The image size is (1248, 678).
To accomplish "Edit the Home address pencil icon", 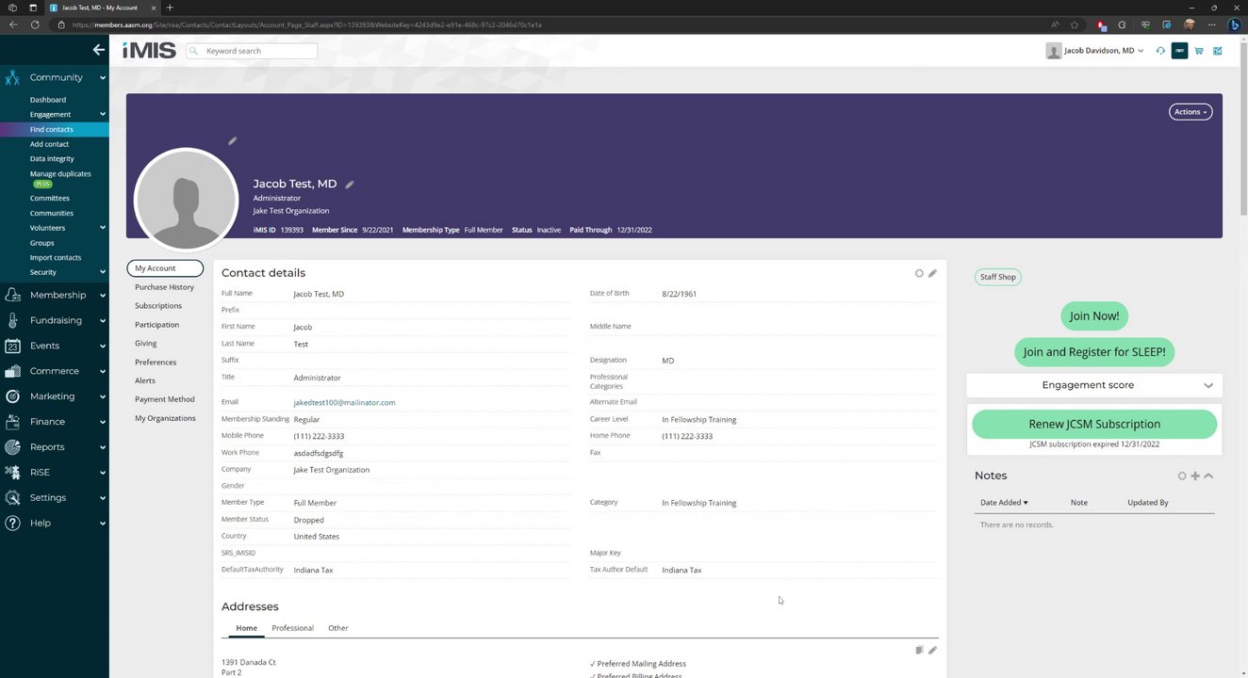I will [x=932, y=650].
